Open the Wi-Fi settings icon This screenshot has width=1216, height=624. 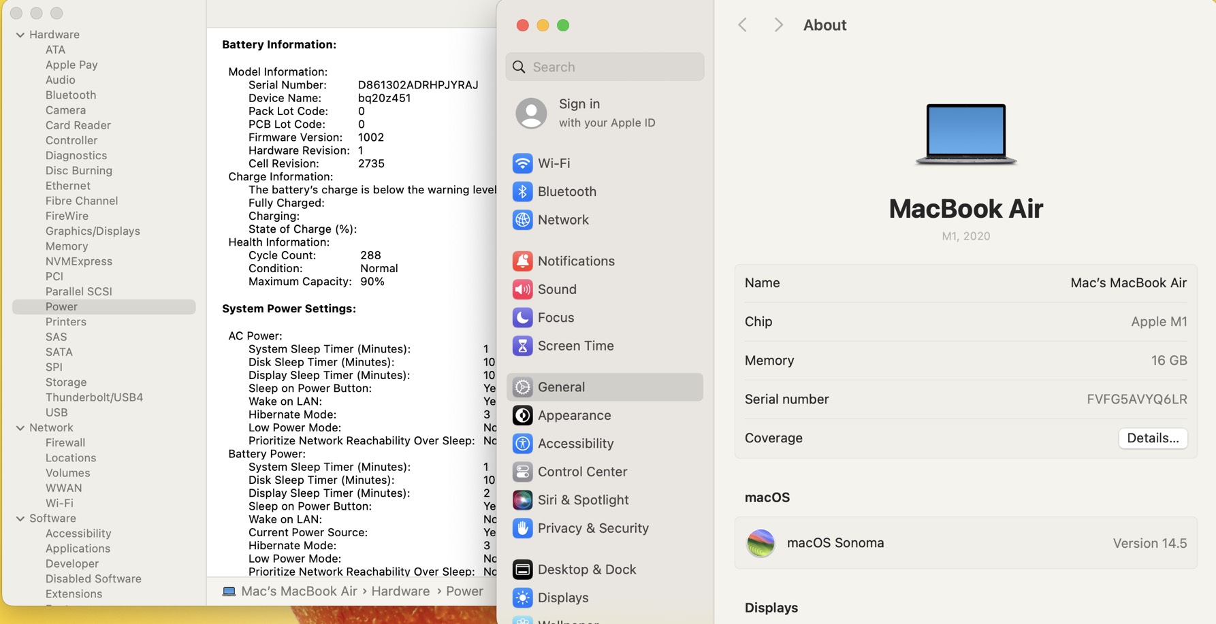point(522,163)
